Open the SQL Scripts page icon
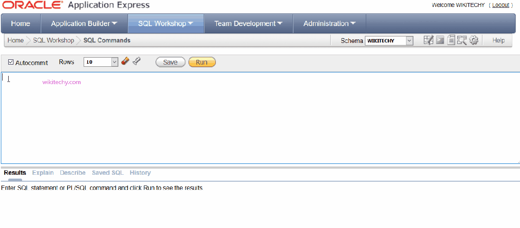520x228 pixels. point(451,40)
